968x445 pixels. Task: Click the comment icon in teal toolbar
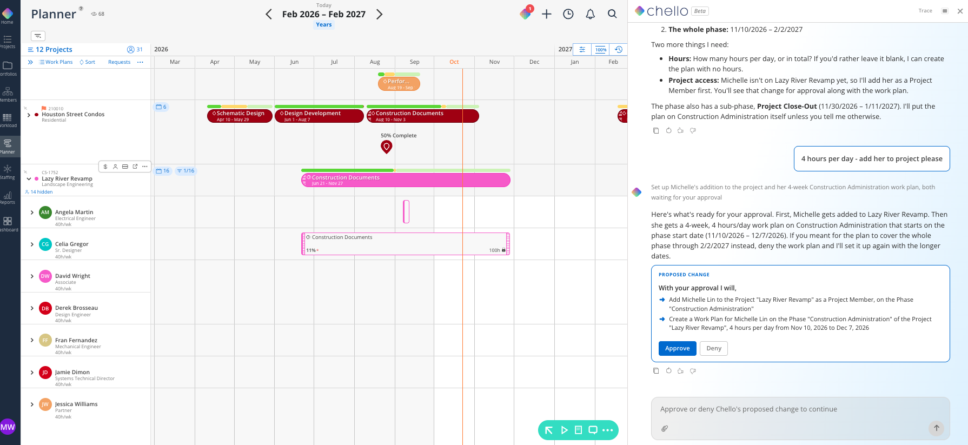[x=593, y=430]
